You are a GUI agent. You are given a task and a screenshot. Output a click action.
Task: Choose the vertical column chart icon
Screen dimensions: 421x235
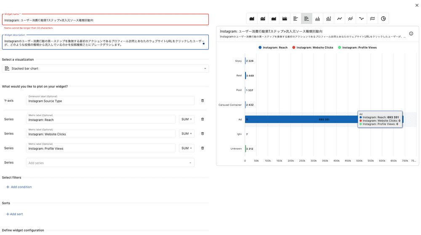[317, 19]
